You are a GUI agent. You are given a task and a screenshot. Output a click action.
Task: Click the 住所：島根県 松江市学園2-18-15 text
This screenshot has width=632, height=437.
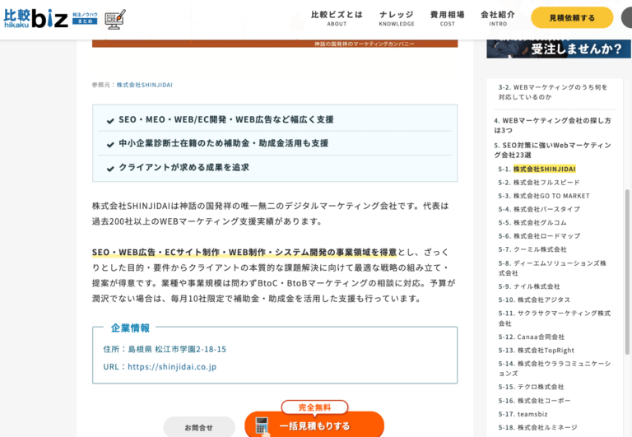(x=165, y=349)
